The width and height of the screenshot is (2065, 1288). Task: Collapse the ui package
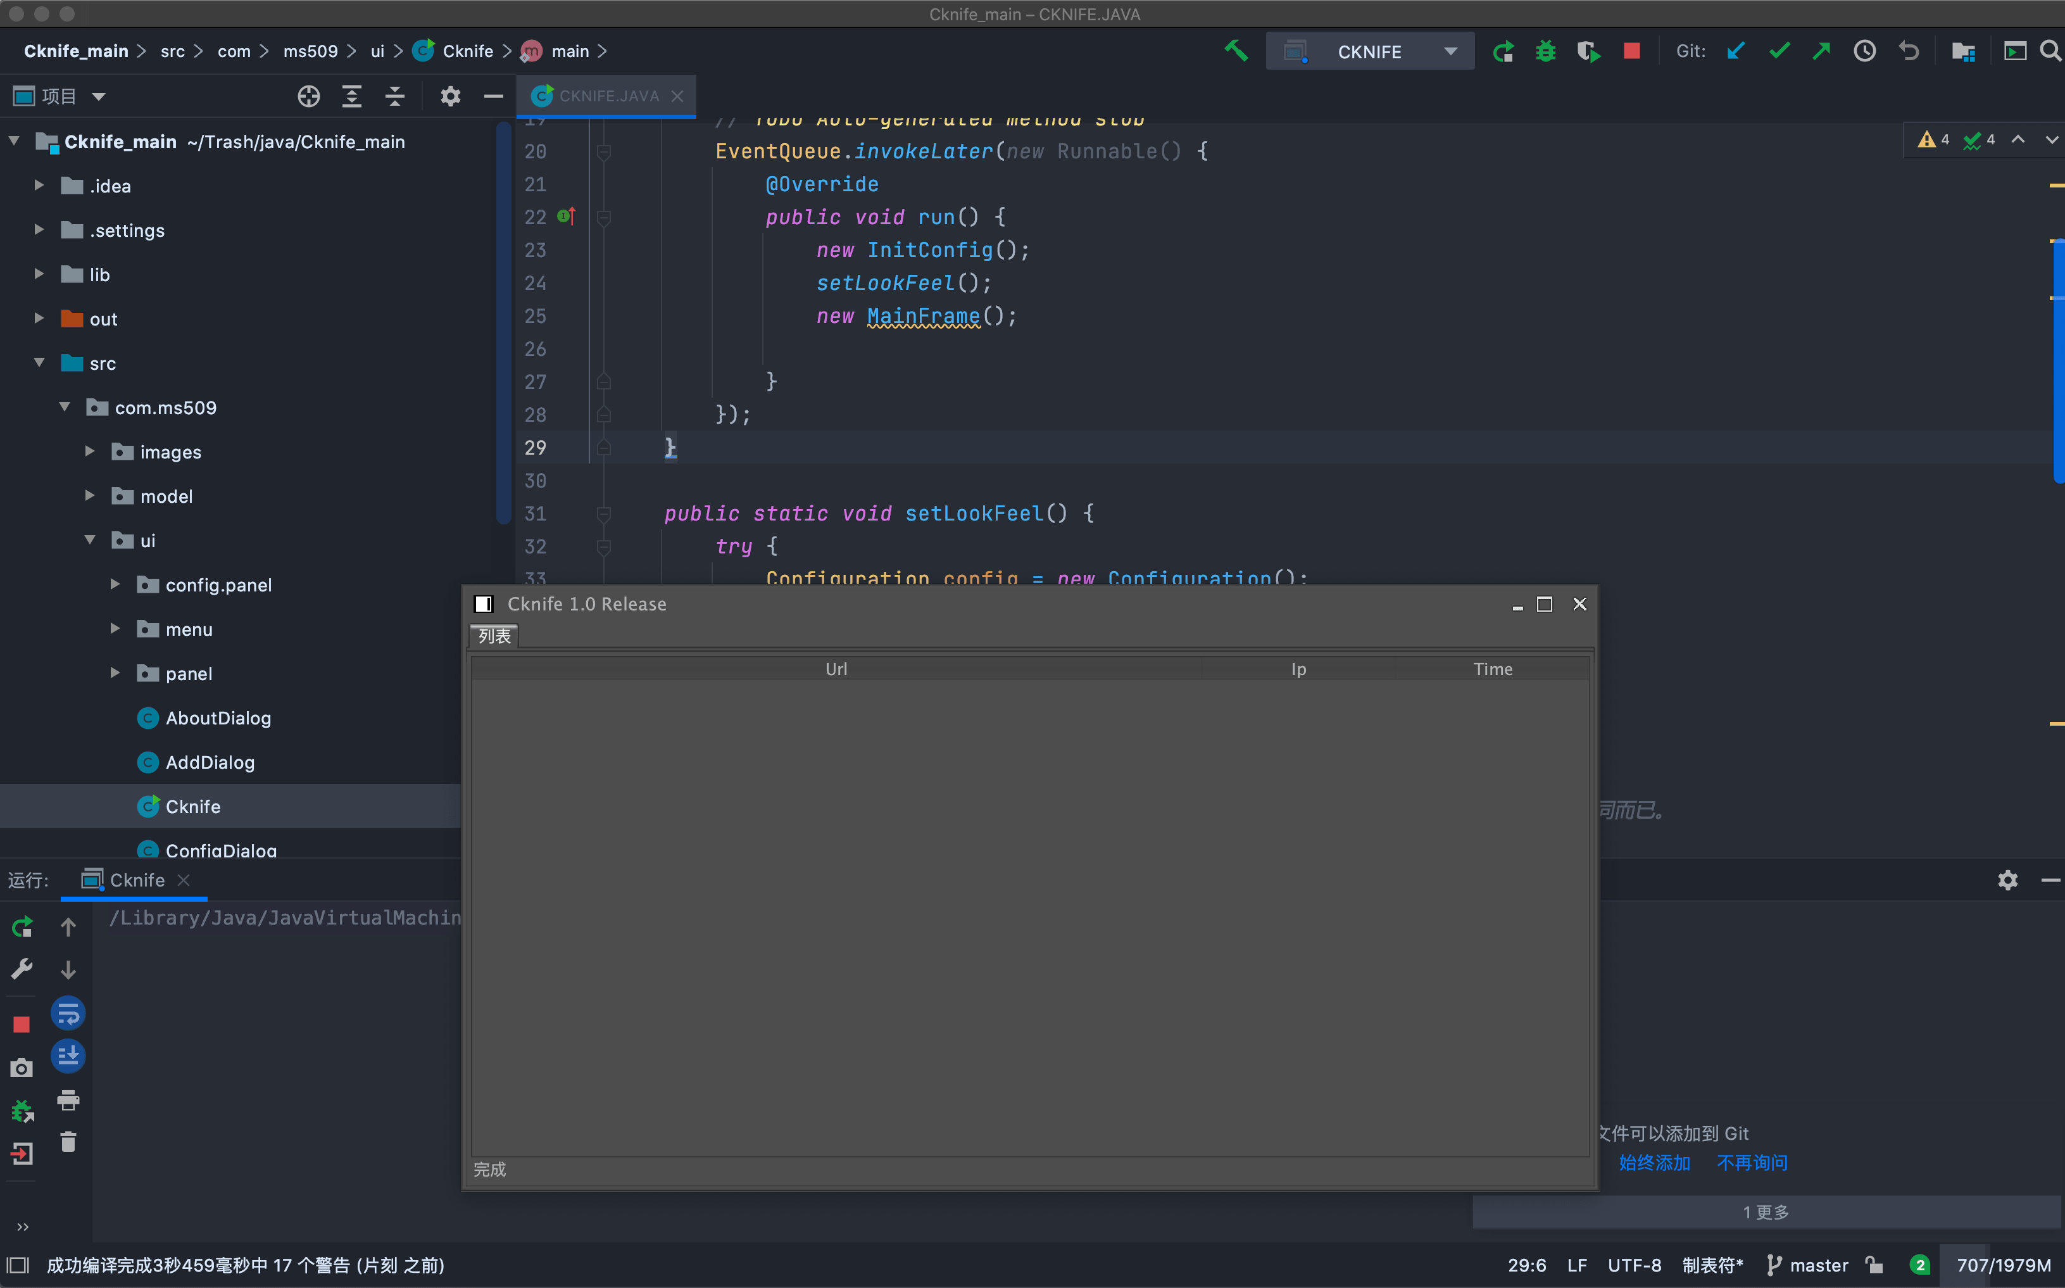(x=89, y=540)
